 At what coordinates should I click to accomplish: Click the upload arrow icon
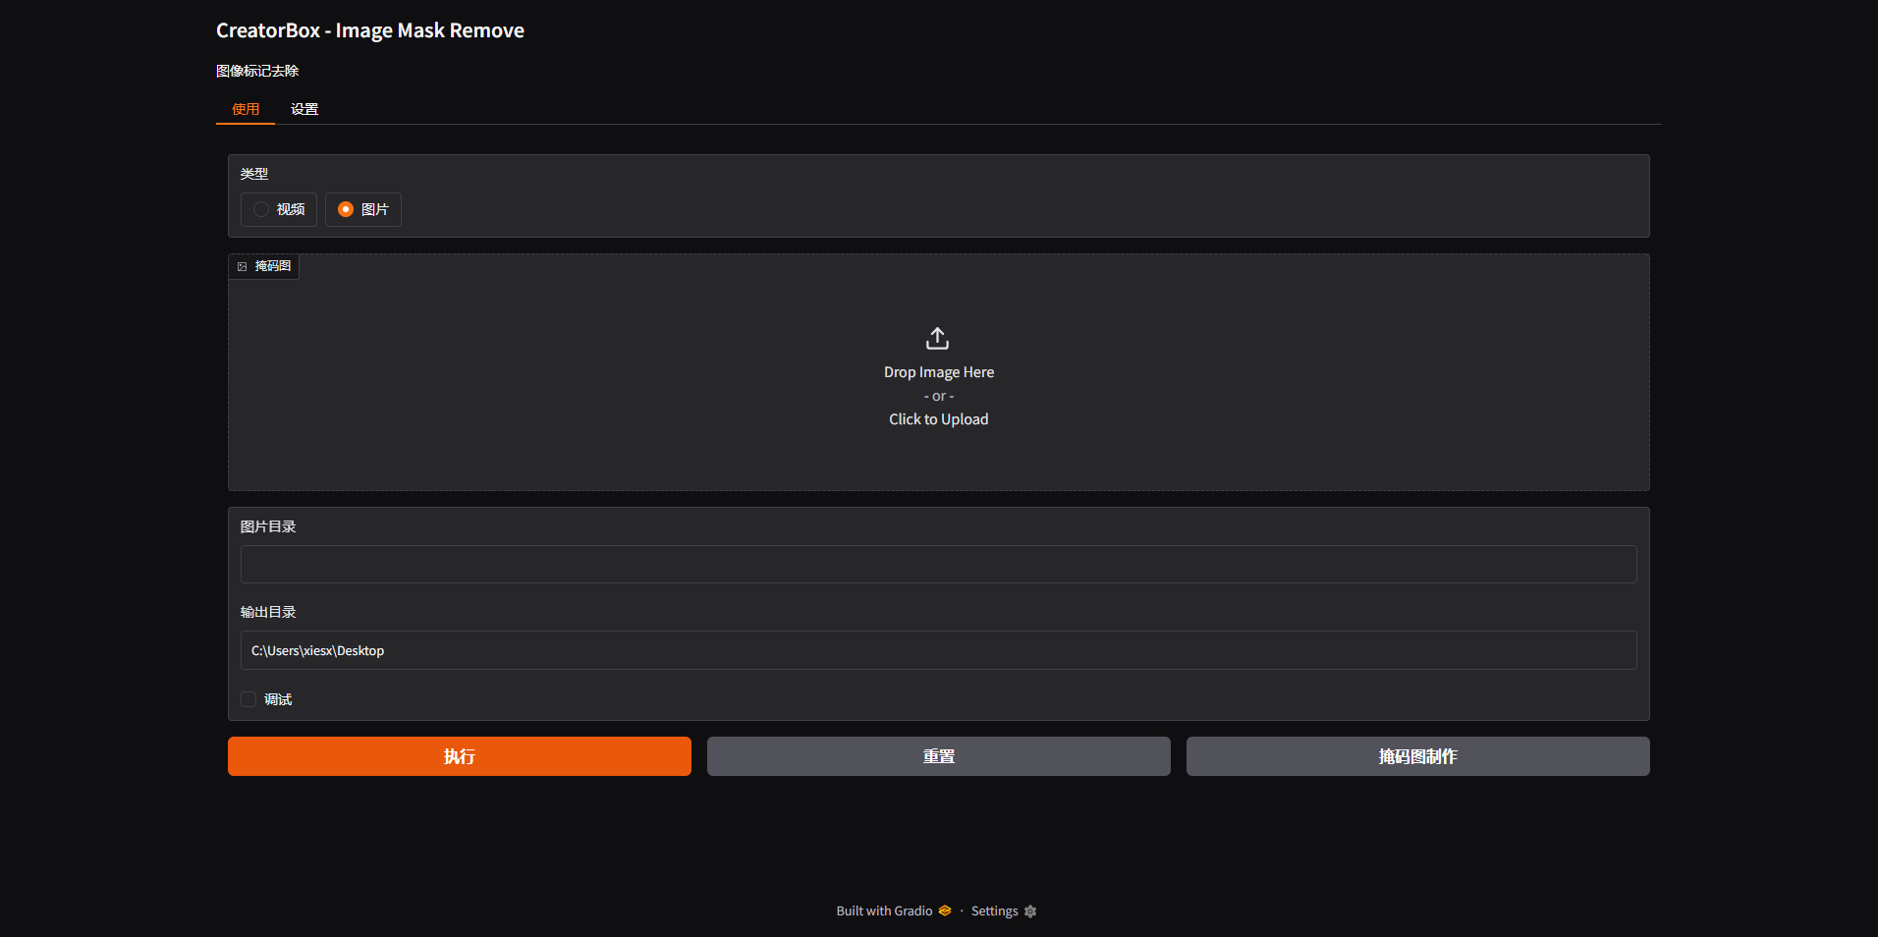(937, 339)
